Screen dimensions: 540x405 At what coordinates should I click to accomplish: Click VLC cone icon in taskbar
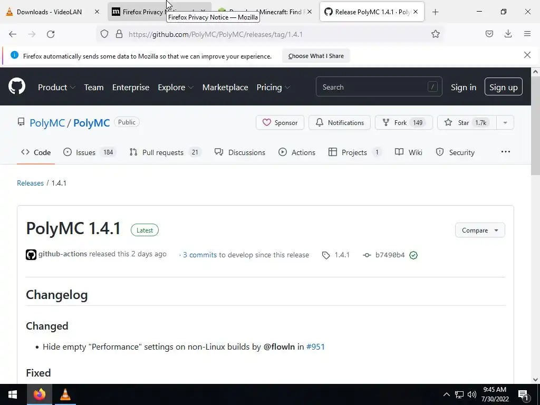65,394
